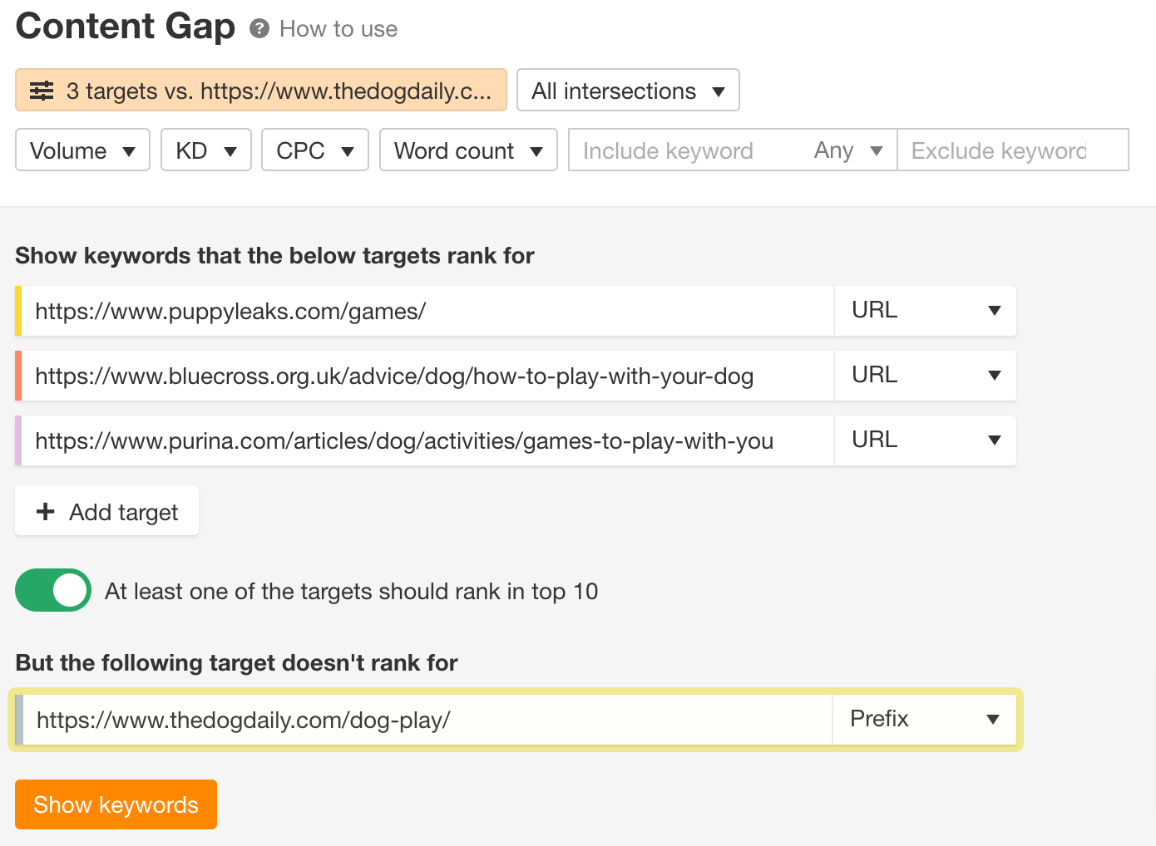
Task: Open the CPC filter dropdown
Action: tap(314, 150)
